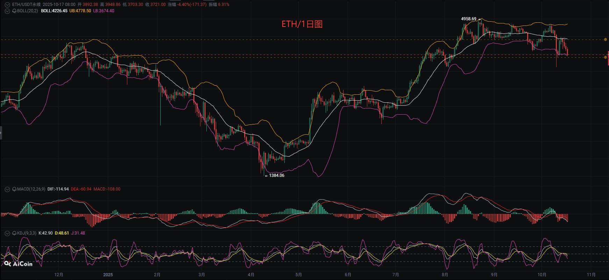Click the ETH/USDT永续 trading pair name
The width and height of the screenshot is (609, 280).
coord(26,5)
